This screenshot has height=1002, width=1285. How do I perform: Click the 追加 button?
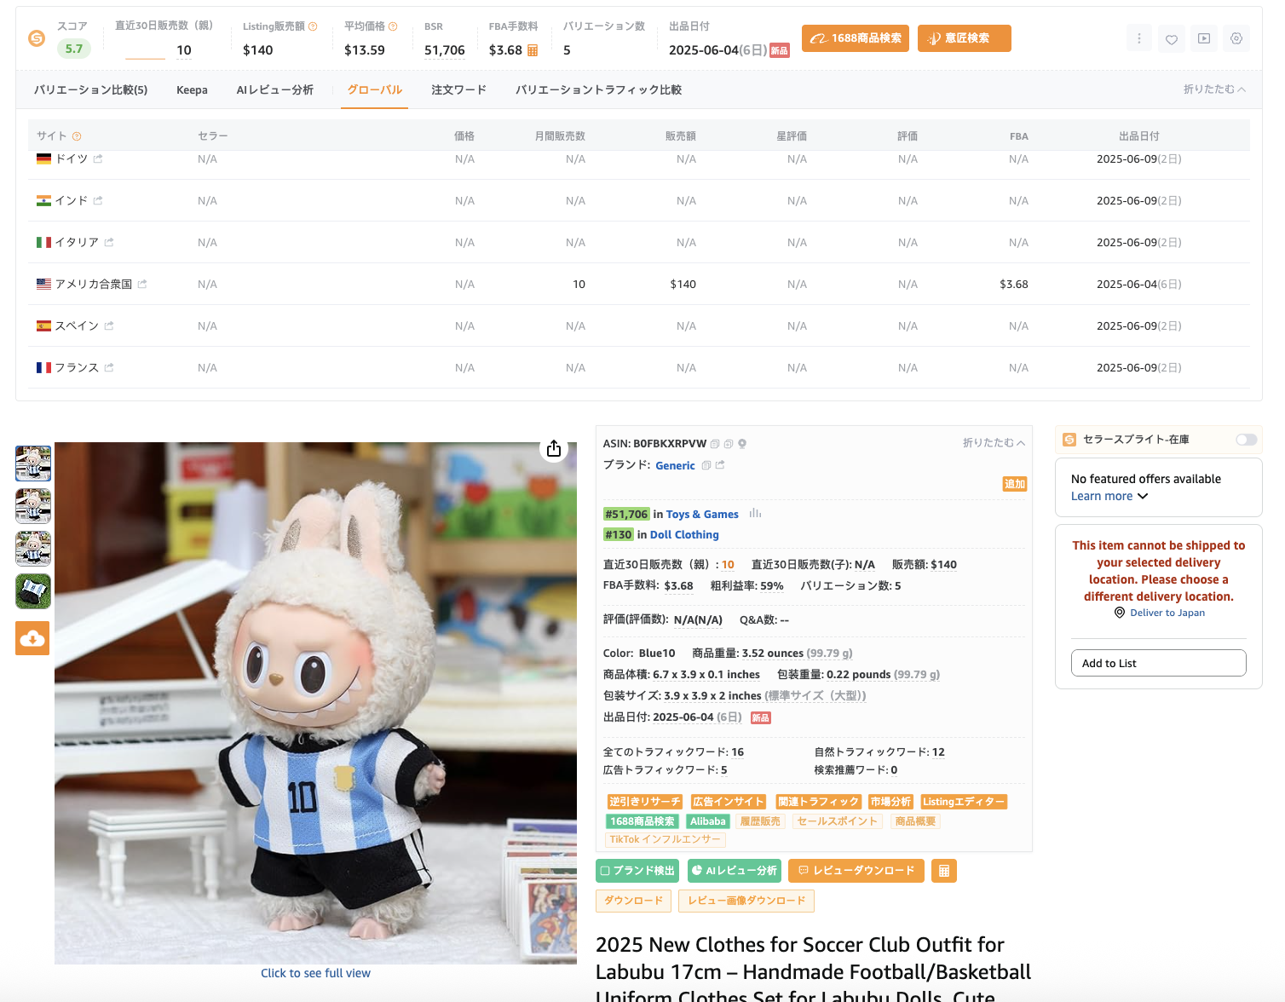coord(1015,484)
